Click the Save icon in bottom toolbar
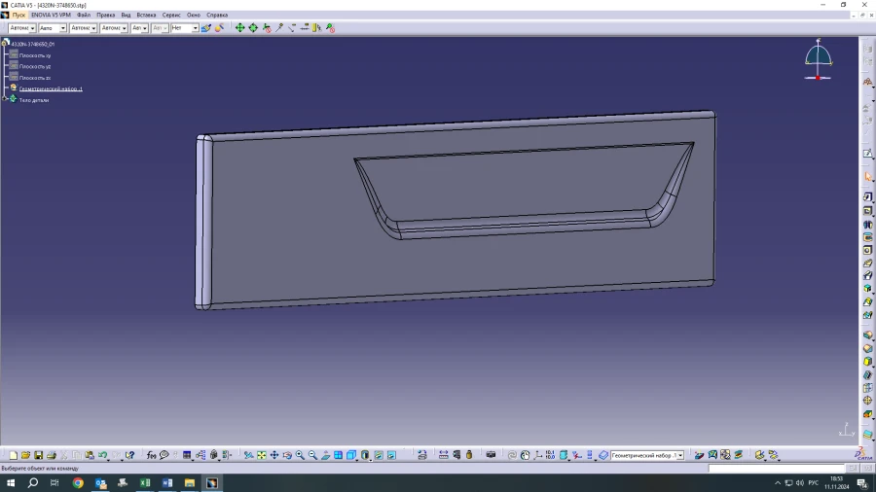This screenshot has height=492, width=876. [39, 455]
